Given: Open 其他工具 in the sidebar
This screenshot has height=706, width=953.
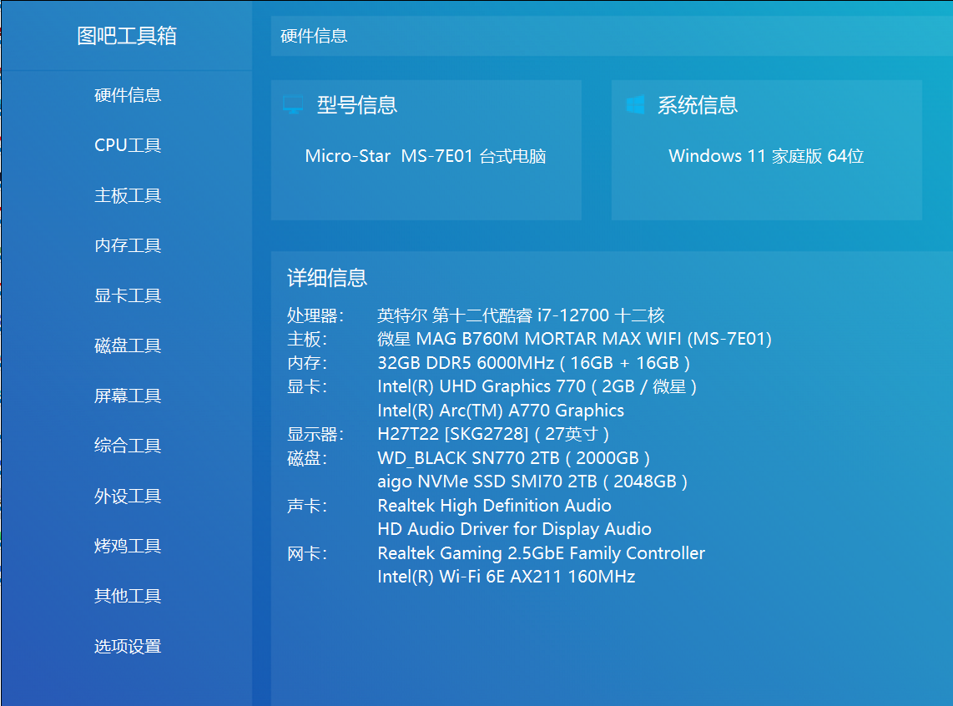Looking at the screenshot, I should pos(128,596).
